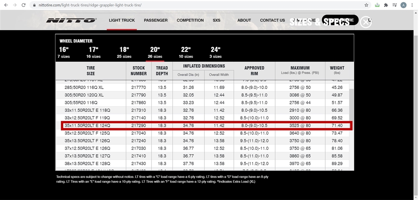Viewport: 418px width, 200px height.
Task: Click overall diameter 36.77 in 37x12.50R20LT row
Action: 188,148
